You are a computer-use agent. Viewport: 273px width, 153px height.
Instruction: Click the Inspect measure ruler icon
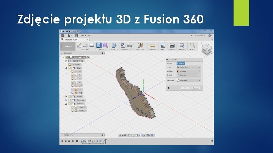152,46
